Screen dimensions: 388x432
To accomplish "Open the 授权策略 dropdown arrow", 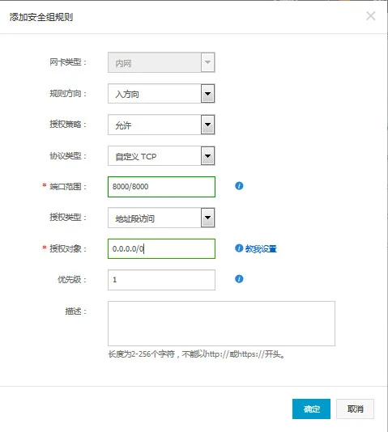I will click(x=207, y=125).
